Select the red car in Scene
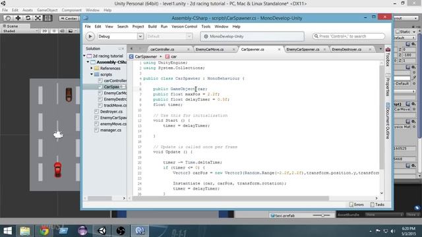422x237 pixels. coord(57,170)
